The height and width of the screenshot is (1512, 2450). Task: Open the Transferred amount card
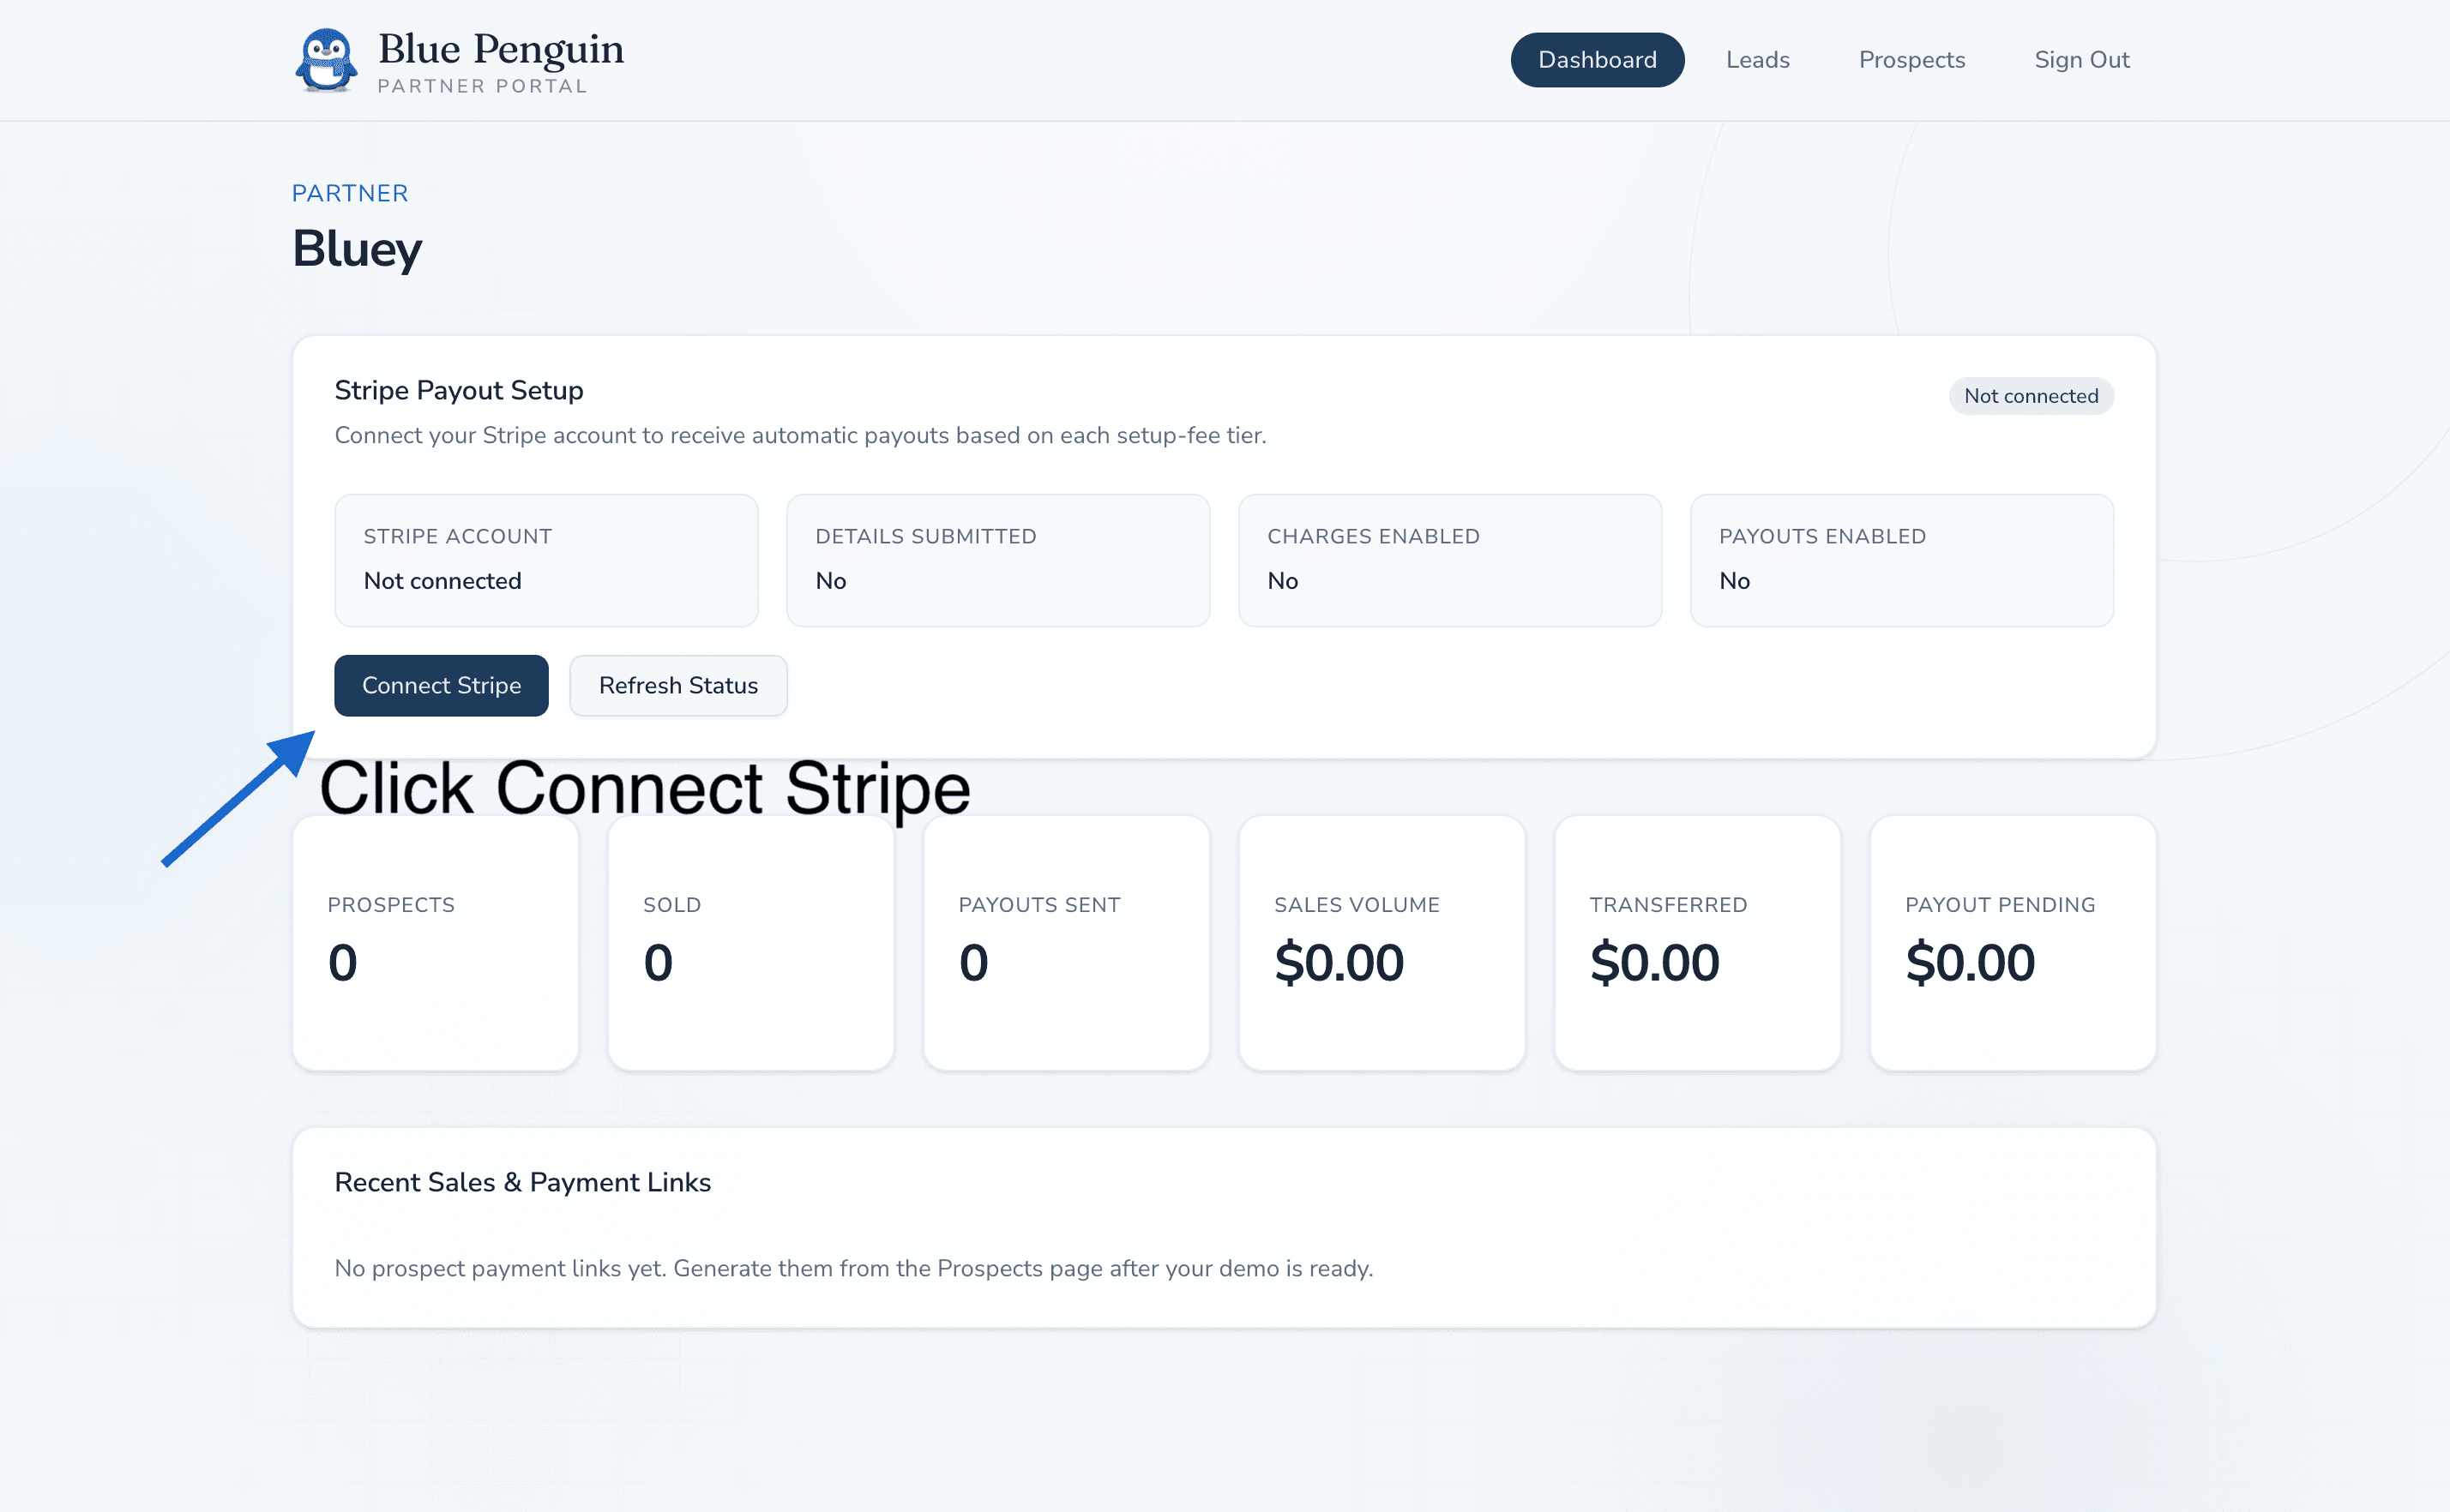tap(1698, 940)
